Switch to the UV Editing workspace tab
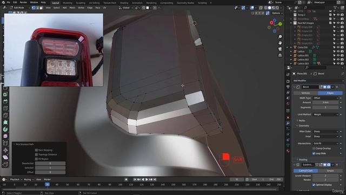The width and height of the screenshot is (346, 195). (94, 3)
